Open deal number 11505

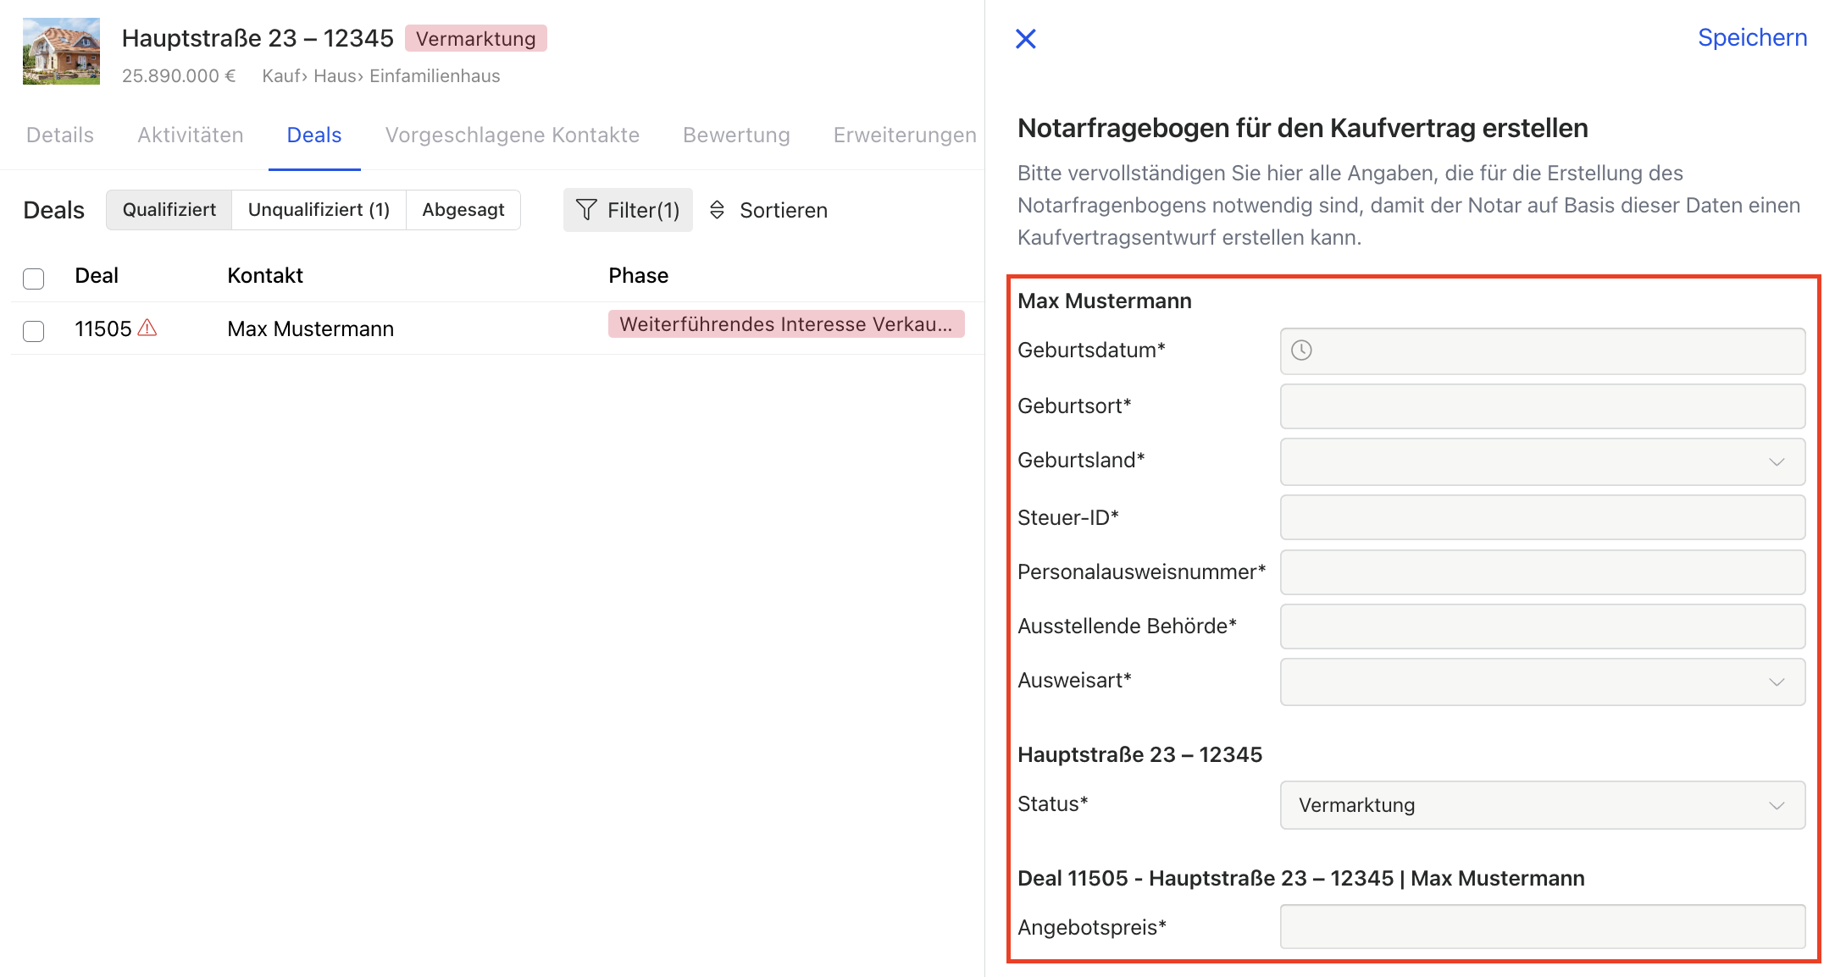[103, 328]
